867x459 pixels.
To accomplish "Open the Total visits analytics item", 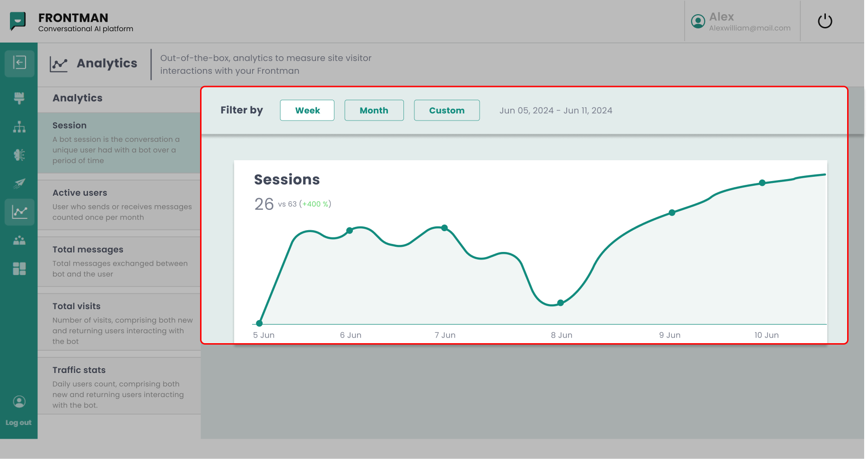I will click(x=119, y=323).
